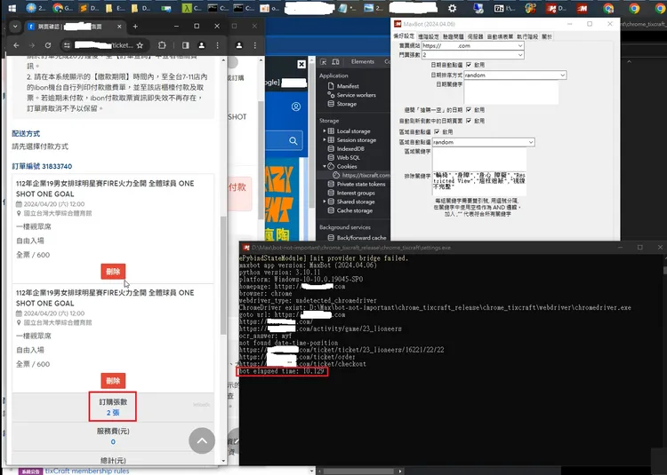
Task: Select Web SQL in the storage list
Action: 343,157
